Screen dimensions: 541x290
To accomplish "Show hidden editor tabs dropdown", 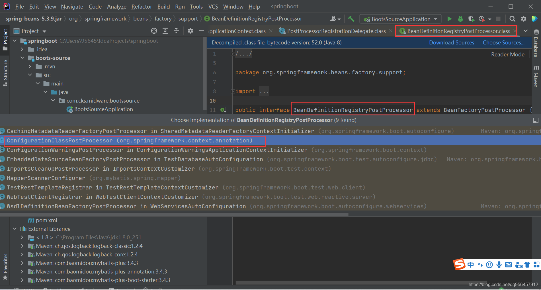I will tap(526, 31).
